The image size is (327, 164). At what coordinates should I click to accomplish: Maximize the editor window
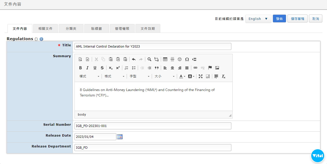pyautogui.click(x=201, y=76)
